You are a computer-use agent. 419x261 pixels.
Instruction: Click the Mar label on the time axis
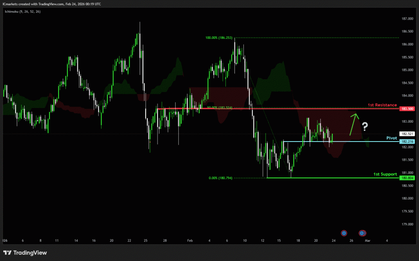[x=367, y=241]
